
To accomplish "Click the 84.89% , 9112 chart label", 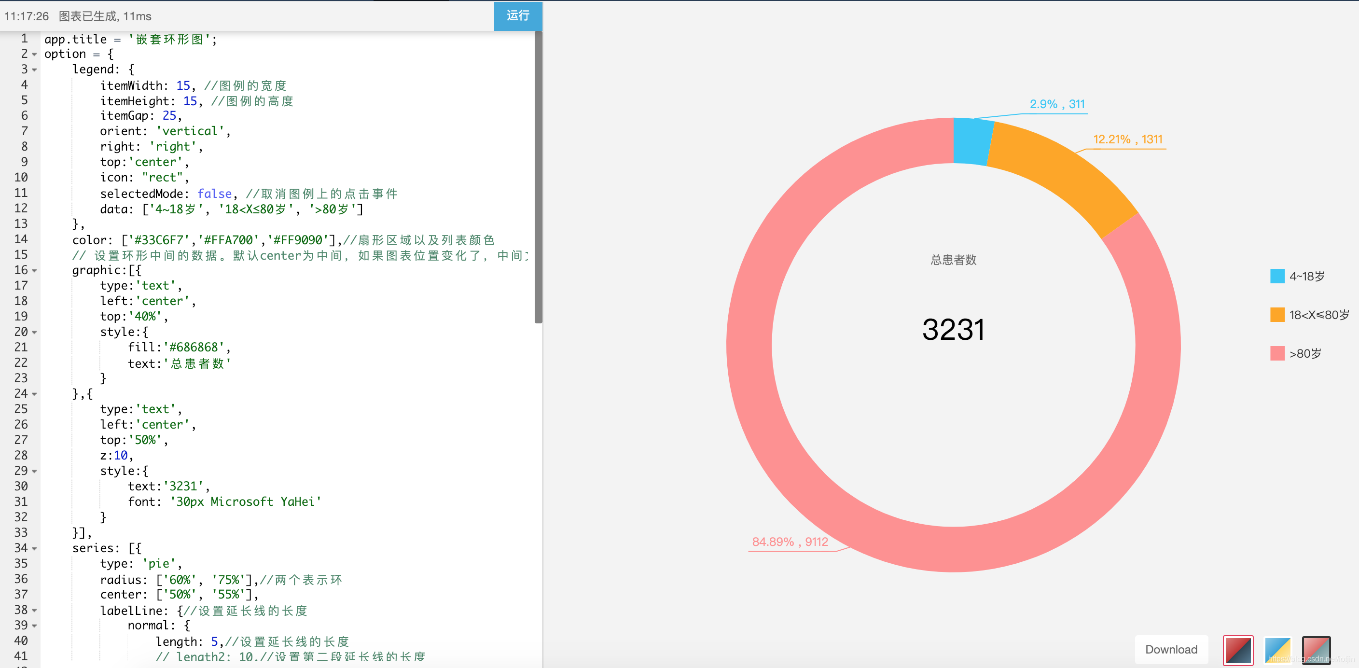I will pyautogui.click(x=789, y=542).
